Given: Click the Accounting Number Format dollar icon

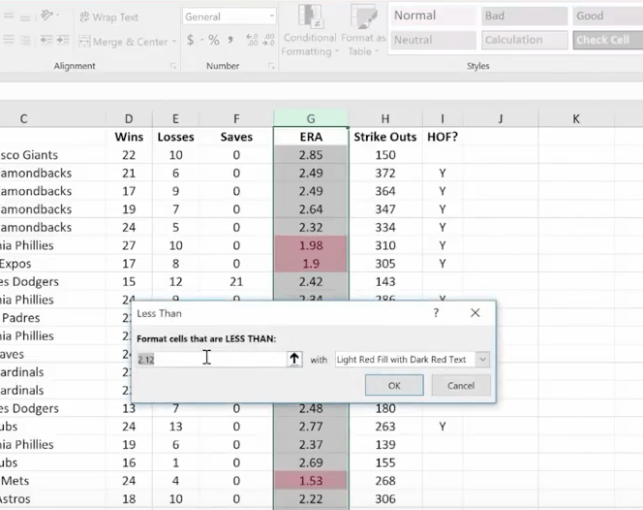Looking at the screenshot, I should 191,41.
